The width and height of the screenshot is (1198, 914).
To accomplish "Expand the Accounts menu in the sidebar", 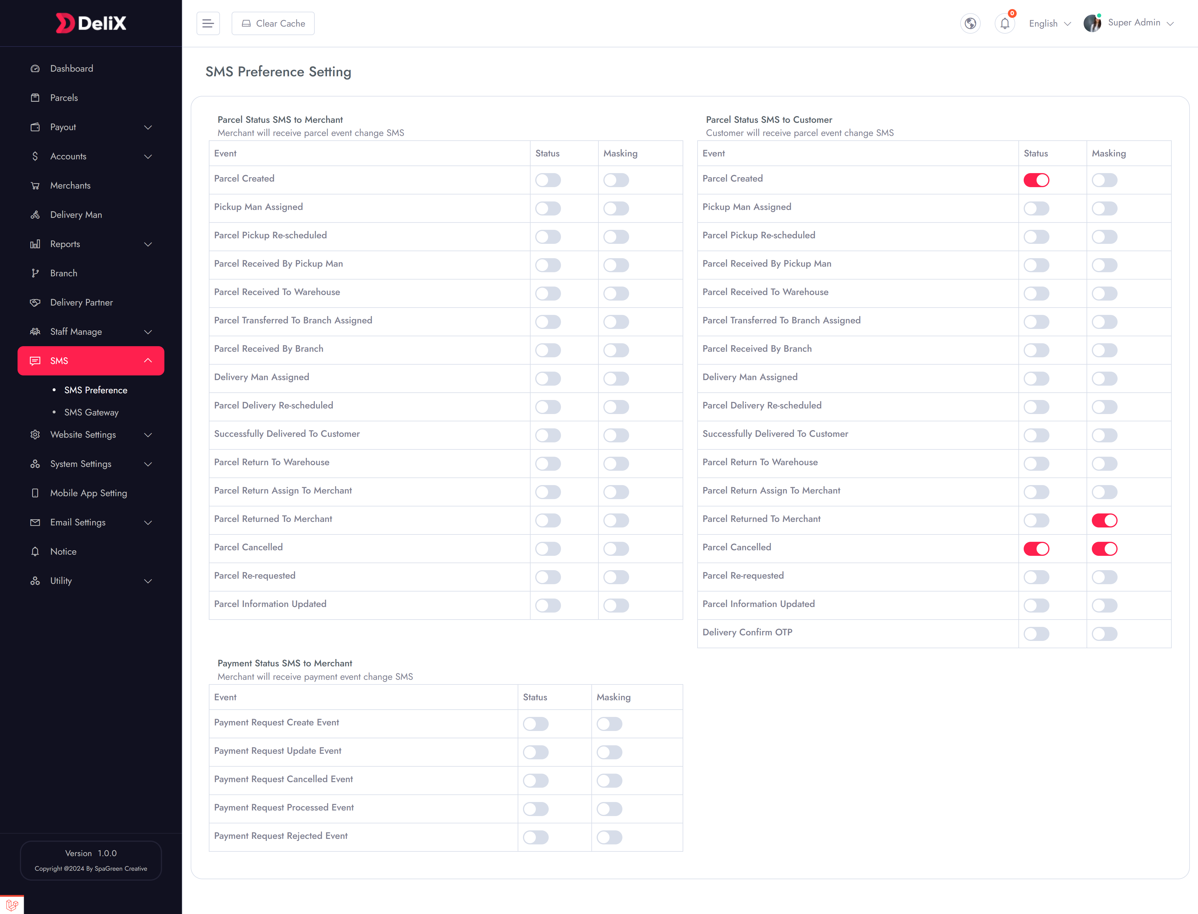I will pyautogui.click(x=68, y=156).
